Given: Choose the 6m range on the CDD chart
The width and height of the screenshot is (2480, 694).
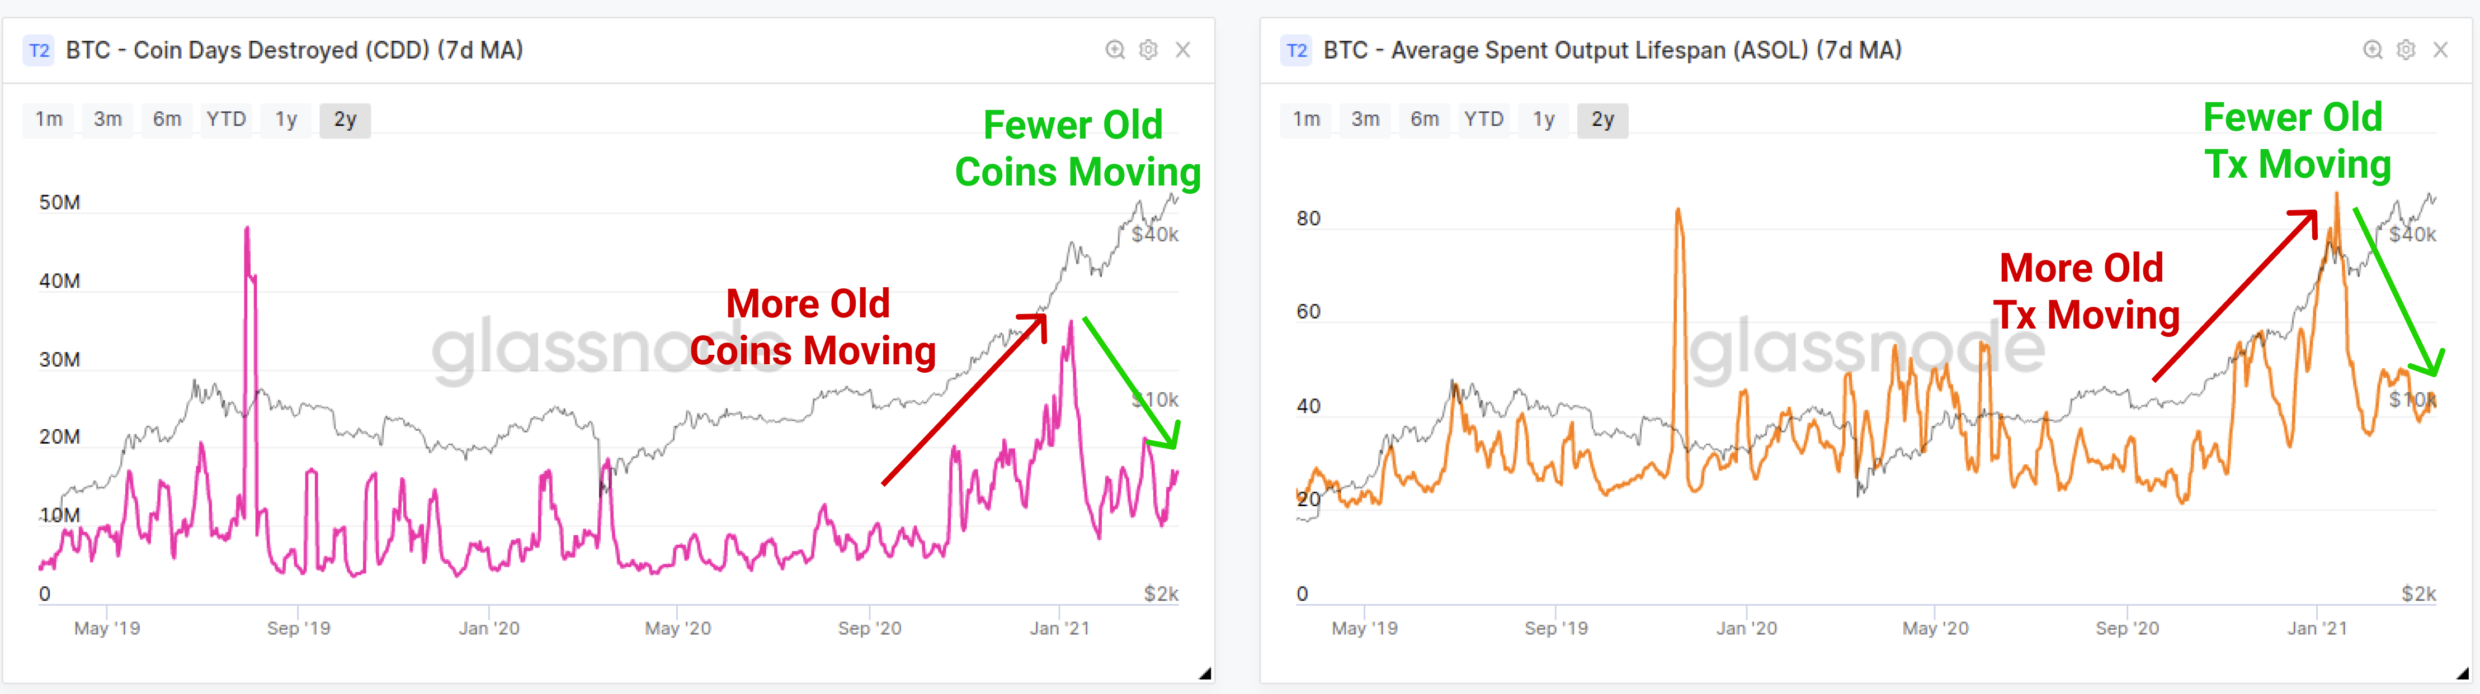Looking at the screenshot, I should click(167, 119).
